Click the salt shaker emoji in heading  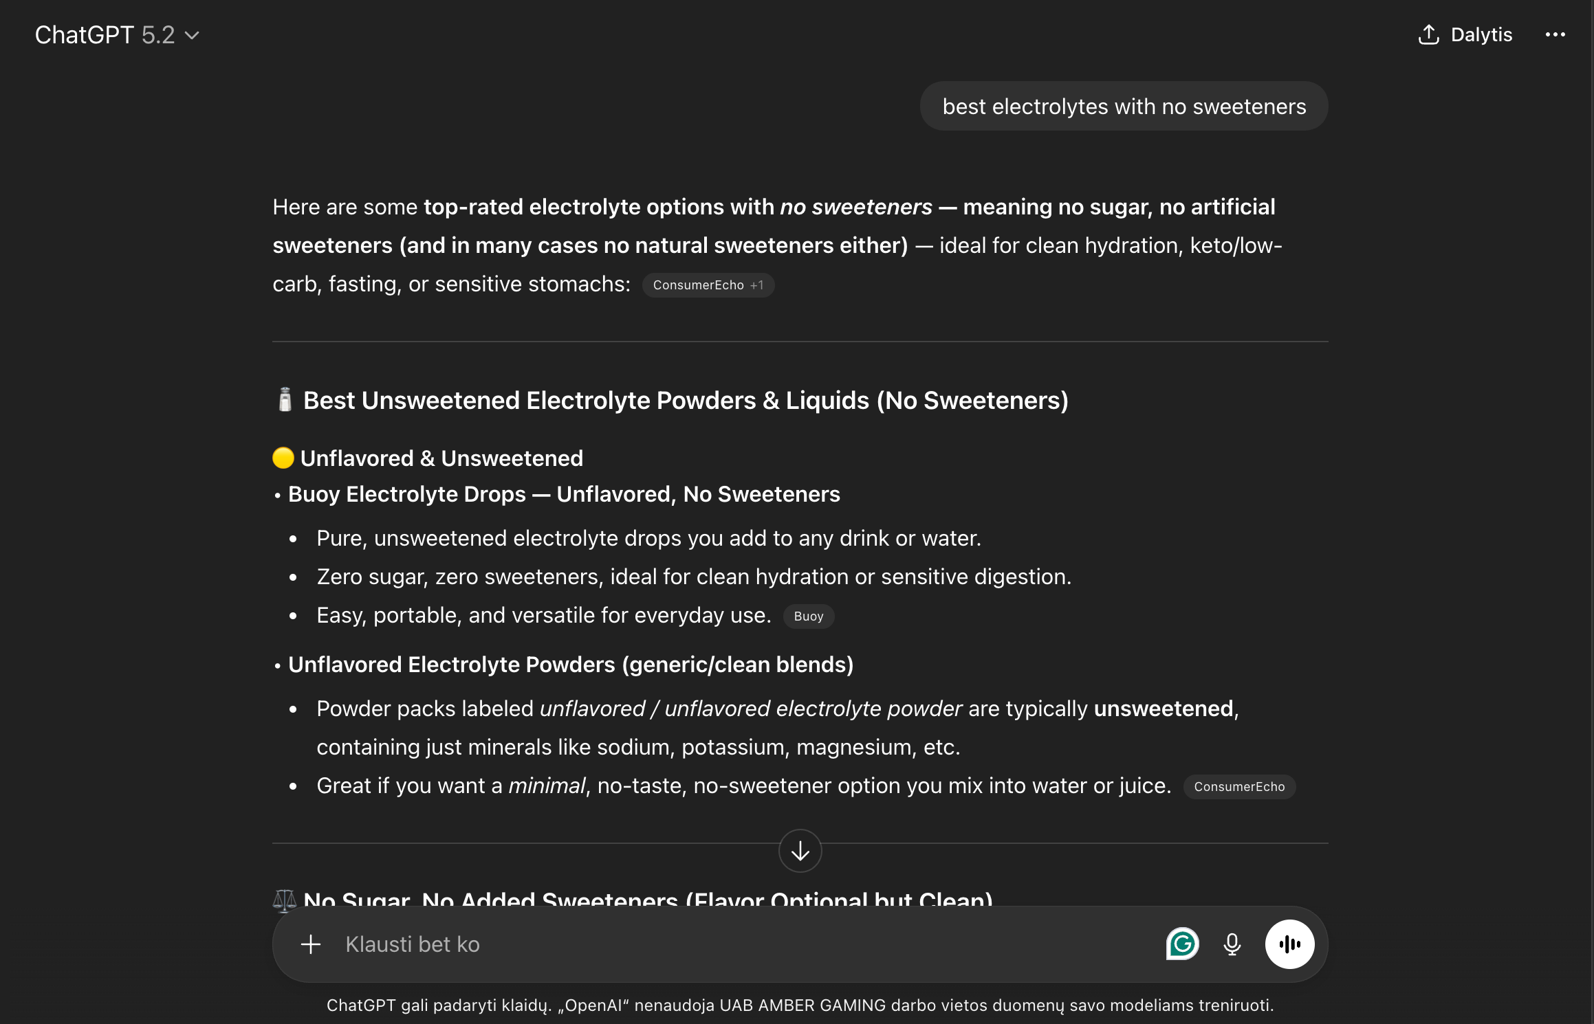[285, 400]
